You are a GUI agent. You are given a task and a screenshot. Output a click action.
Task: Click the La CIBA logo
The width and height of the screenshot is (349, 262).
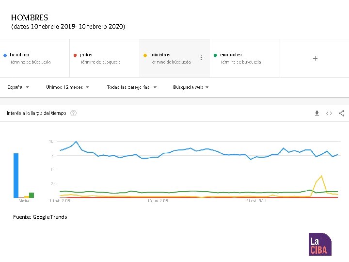(320, 244)
